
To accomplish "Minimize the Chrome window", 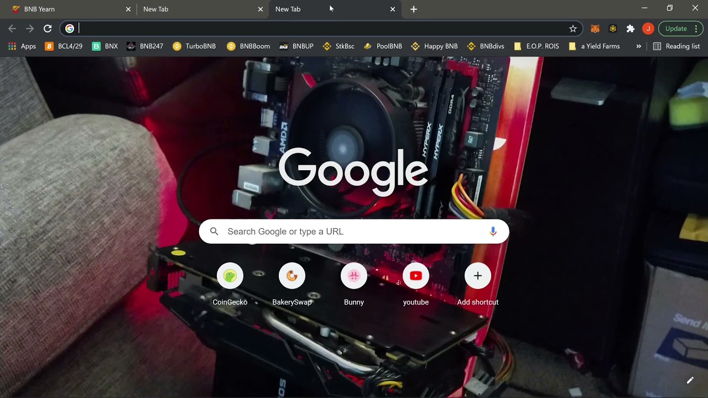I will click(x=644, y=8).
